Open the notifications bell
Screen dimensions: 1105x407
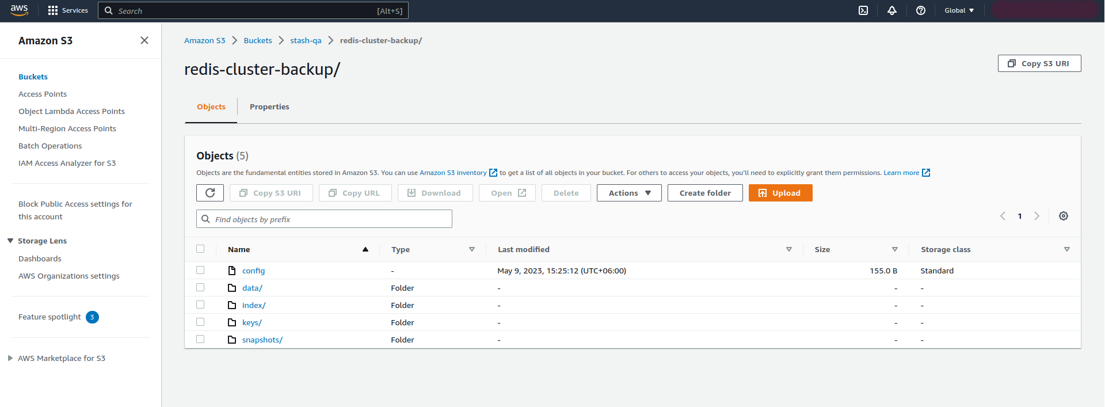click(892, 10)
